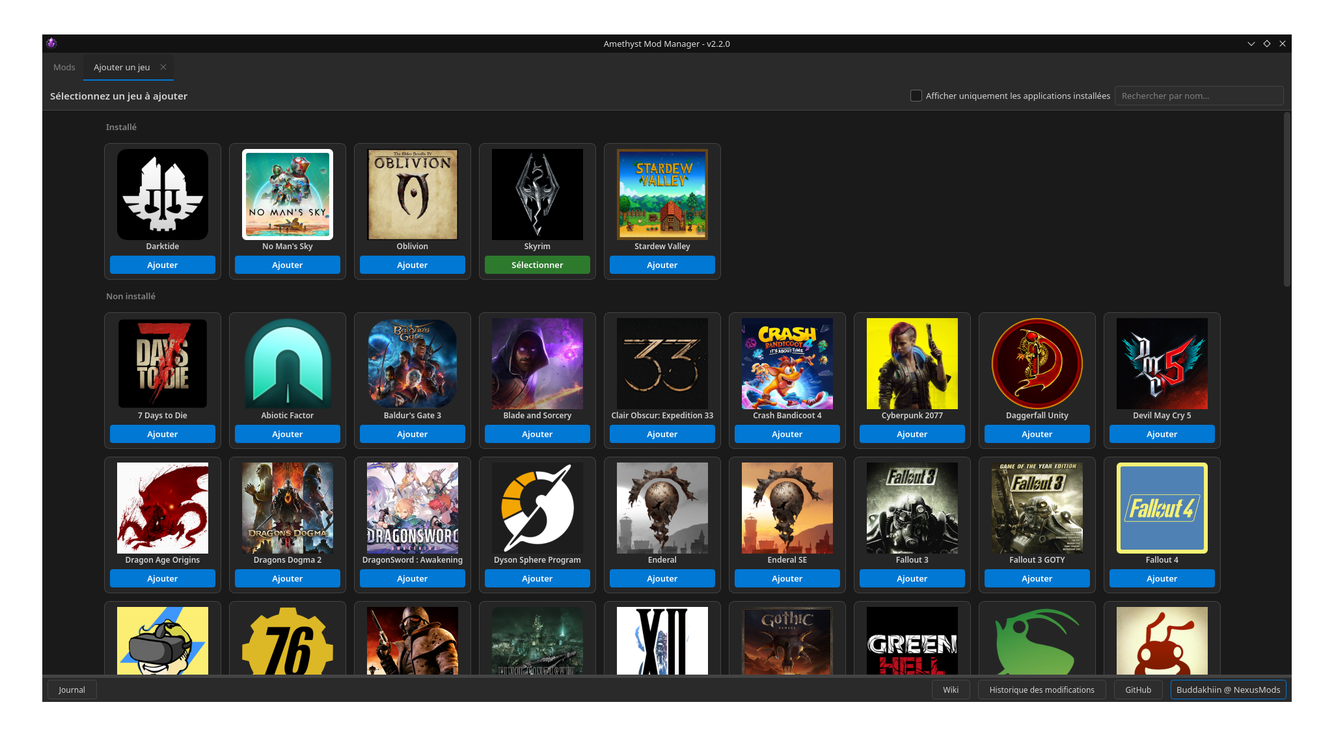Viewport: 1334px width, 752px height.
Task: Add Darktide with its Ajouter button
Action: coord(163,265)
